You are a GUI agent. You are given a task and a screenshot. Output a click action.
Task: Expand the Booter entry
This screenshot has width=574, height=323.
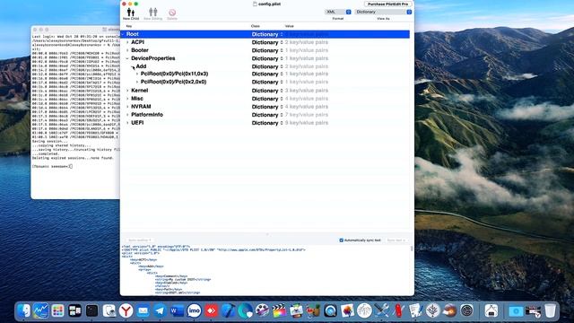tap(127, 50)
